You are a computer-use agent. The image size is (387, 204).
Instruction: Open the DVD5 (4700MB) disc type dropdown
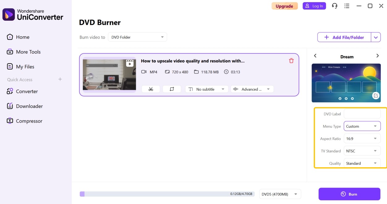(280, 194)
